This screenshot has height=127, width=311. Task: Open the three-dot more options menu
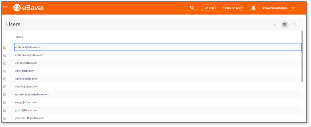(x=295, y=25)
